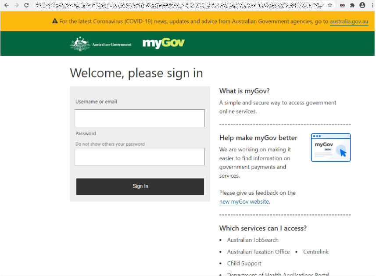Image resolution: width=376 pixels, height=276 pixels.
Task: Open the Extensions puzzle piece icon
Action: click(x=351, y=6)
